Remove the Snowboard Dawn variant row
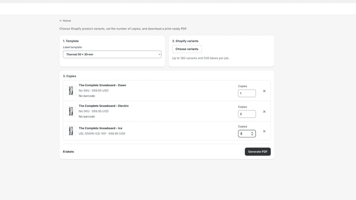Image resolution: width=356 pixels, height=200 pixels. coord(264,91)
